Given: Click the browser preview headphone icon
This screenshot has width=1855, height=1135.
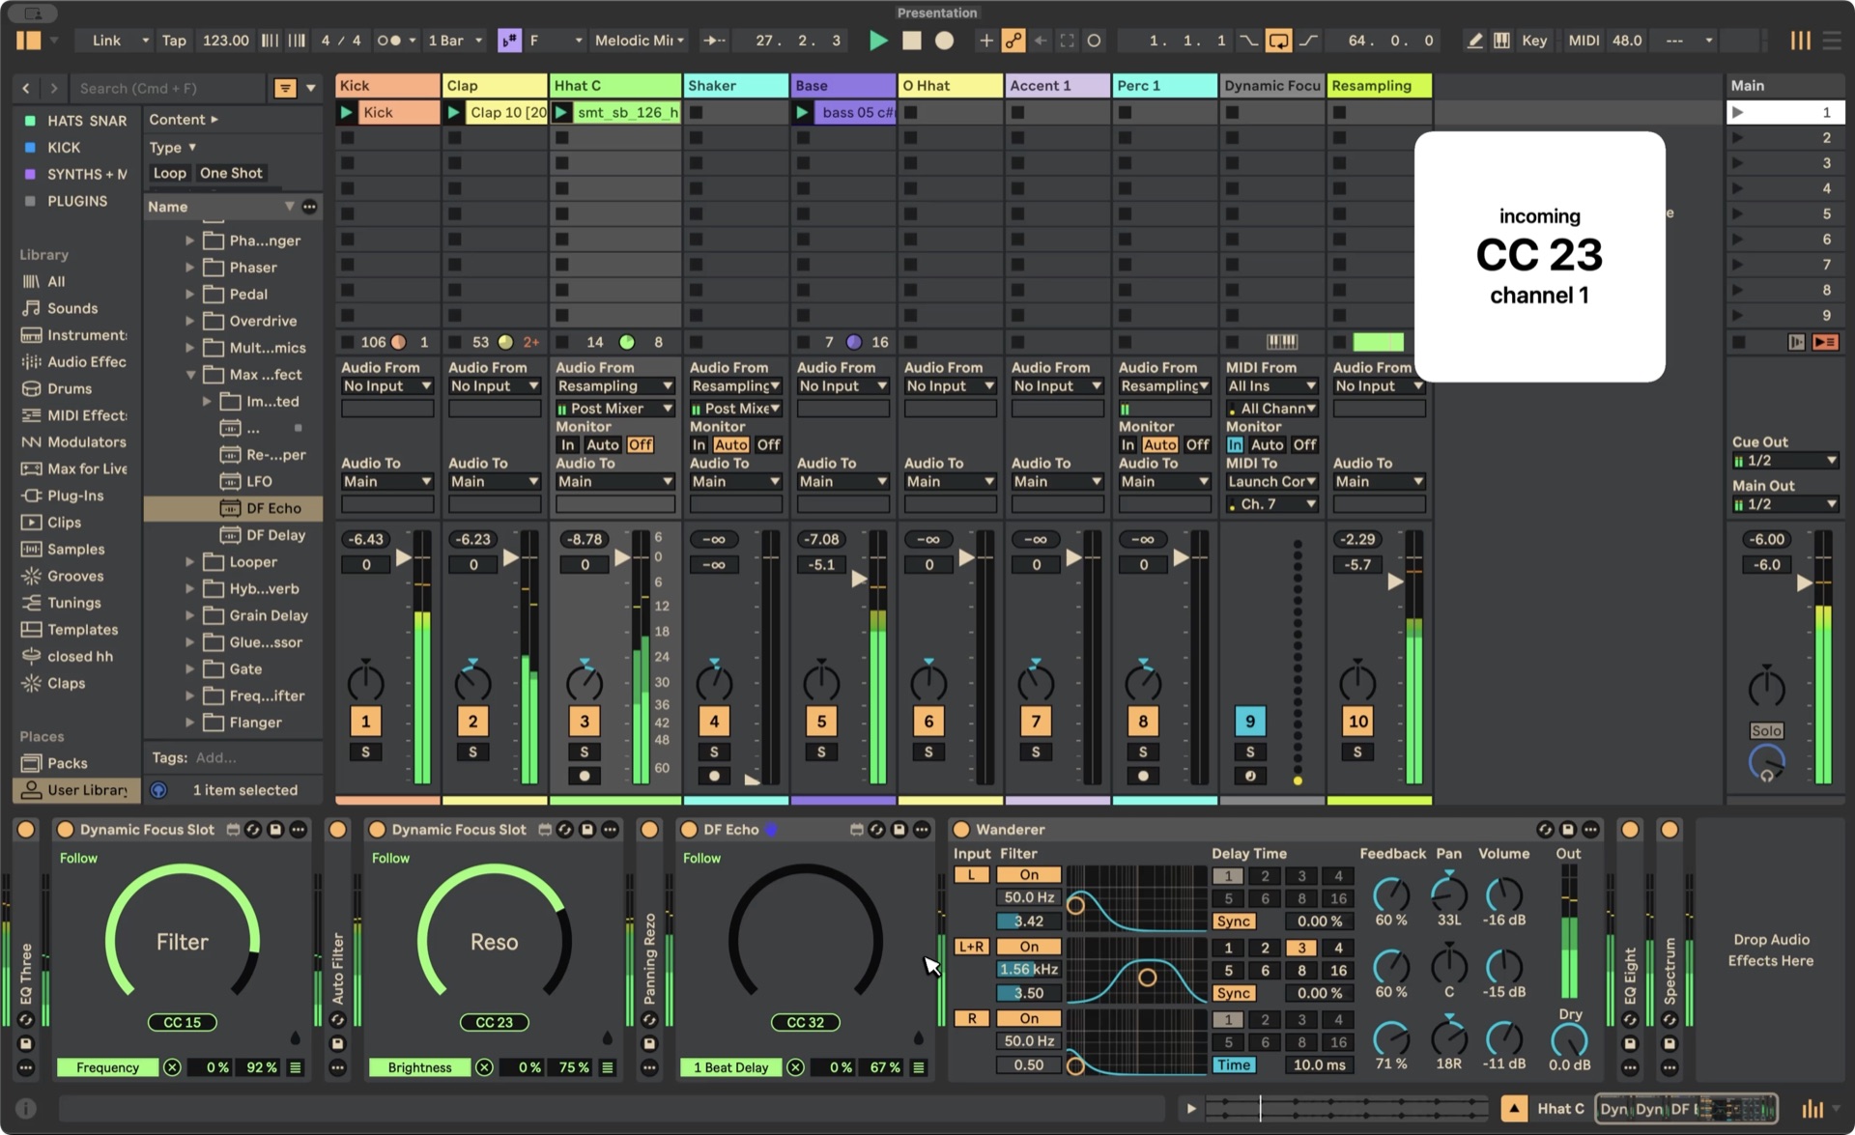Looking at the screenshot, I should 158,790.
